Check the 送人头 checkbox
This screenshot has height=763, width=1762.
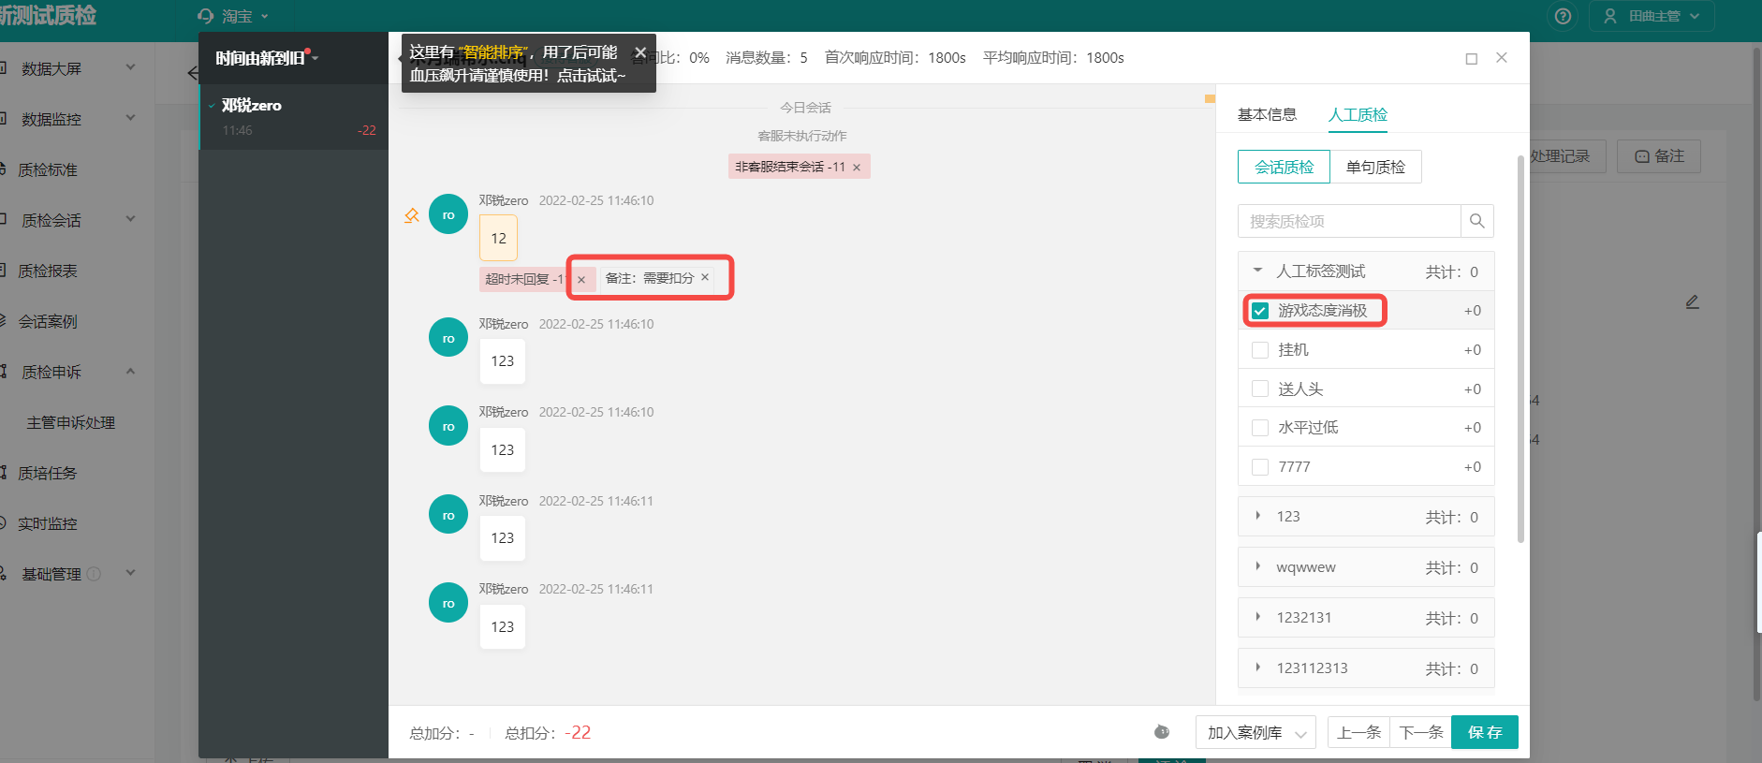[1260, 389]
